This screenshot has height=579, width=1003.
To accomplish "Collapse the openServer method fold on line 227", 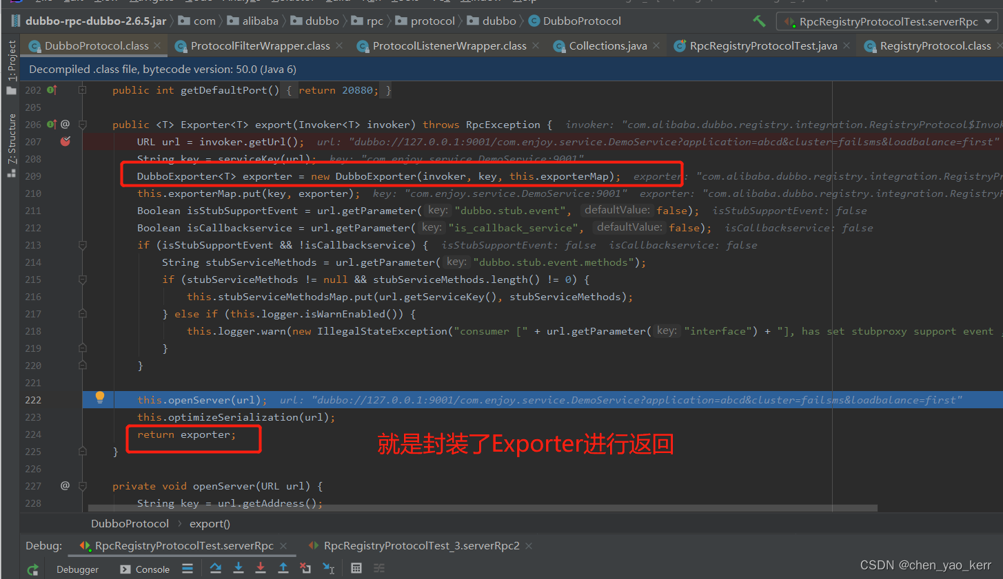I will [83, 485].
